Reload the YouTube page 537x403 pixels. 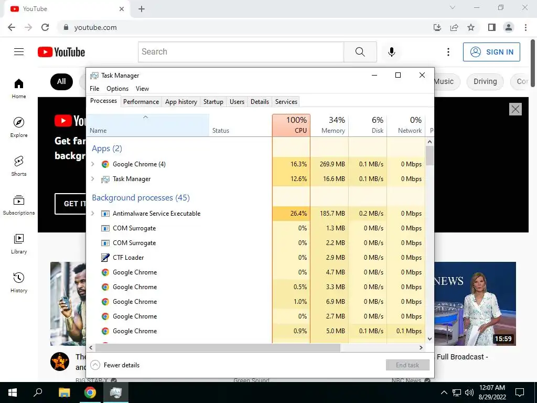click(x=45, y=27)
